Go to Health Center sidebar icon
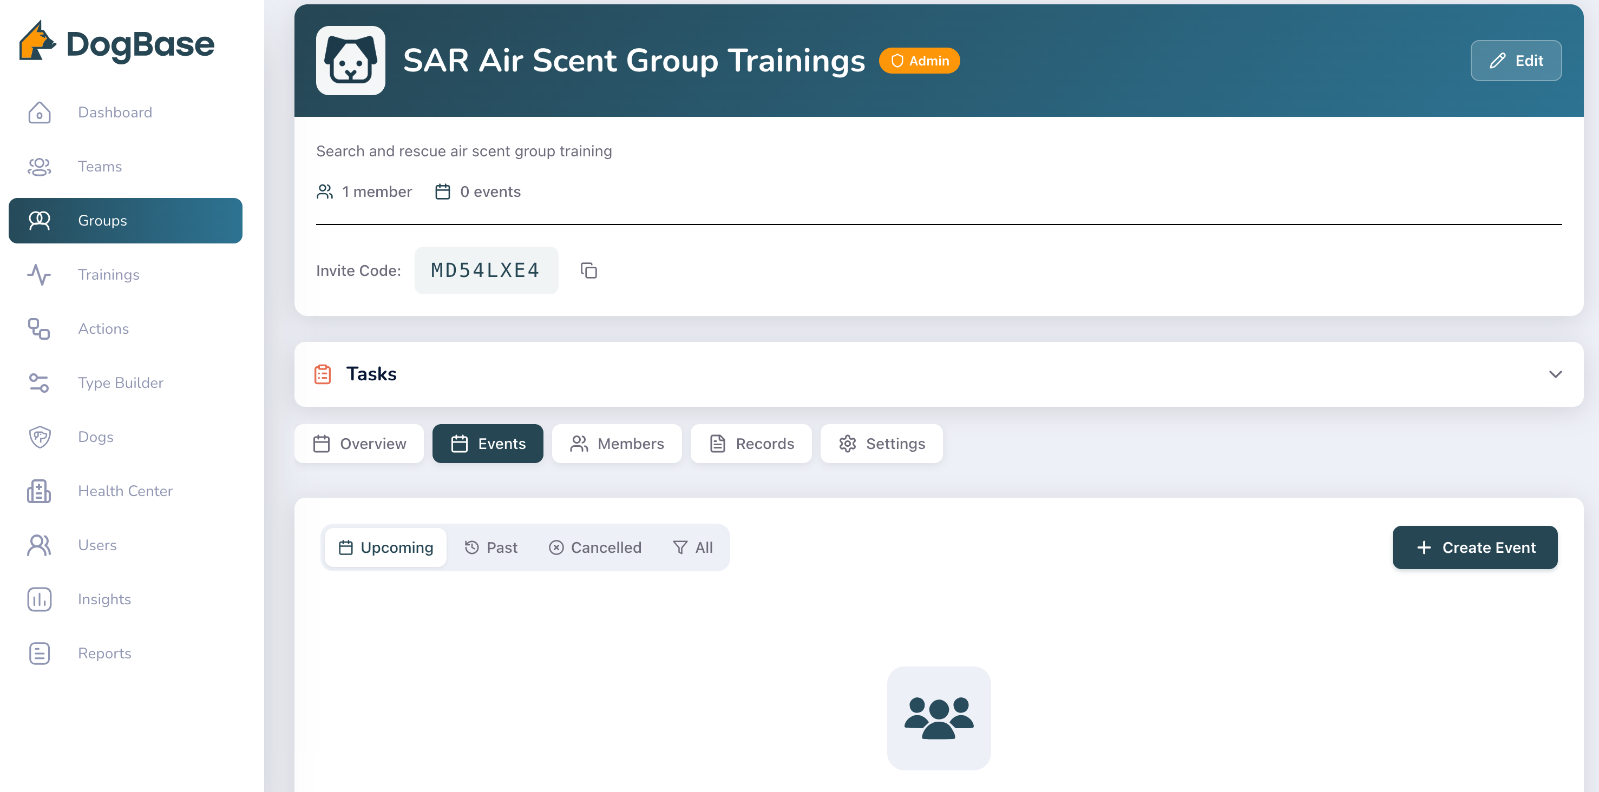The image size is (1599, 792). pos(39,491)
